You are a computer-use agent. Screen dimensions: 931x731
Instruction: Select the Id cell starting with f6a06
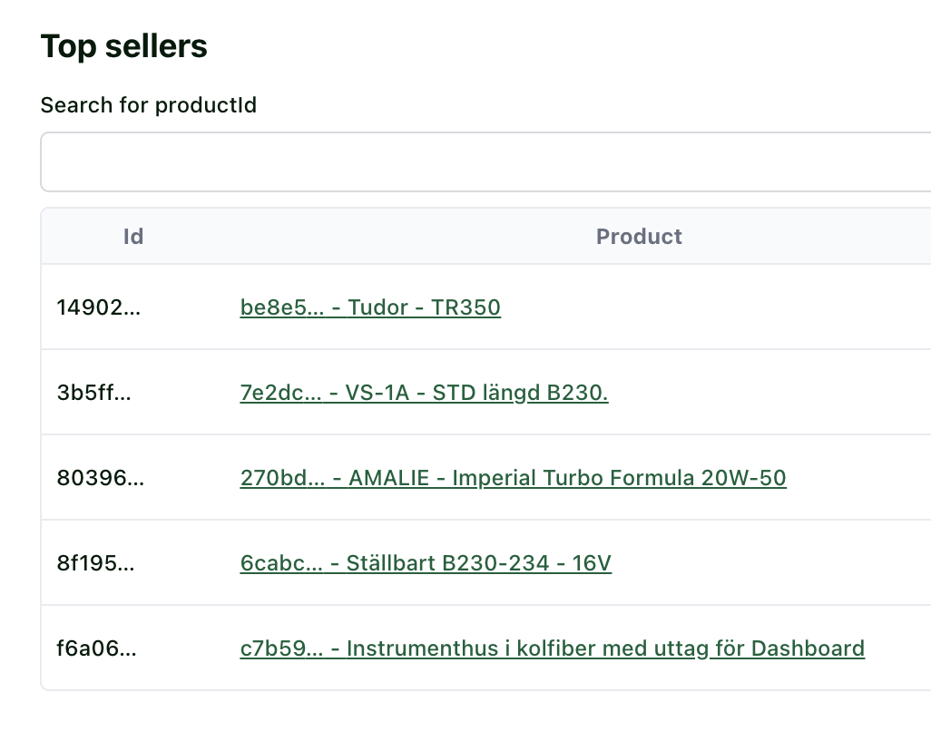click(96, 648)
